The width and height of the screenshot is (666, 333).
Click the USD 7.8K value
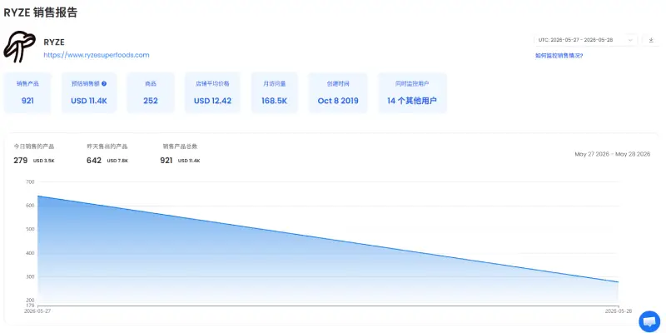(117, 161)
